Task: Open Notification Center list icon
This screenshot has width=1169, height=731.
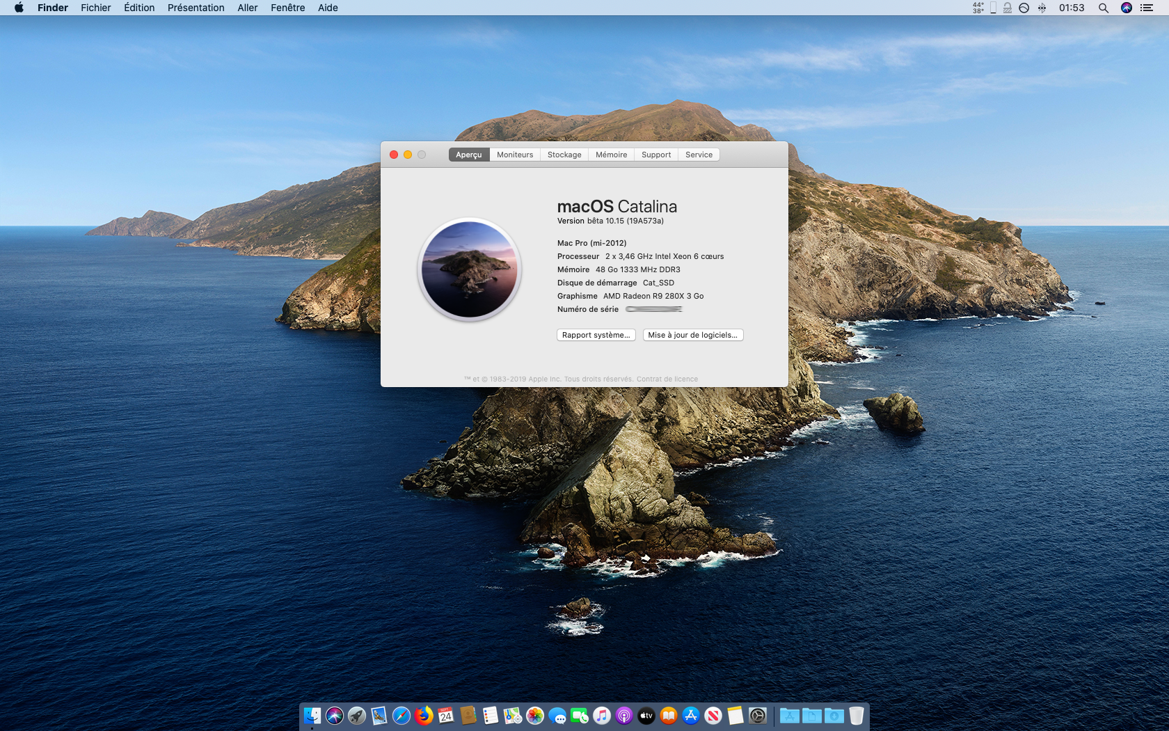Action: (1147, 8)
